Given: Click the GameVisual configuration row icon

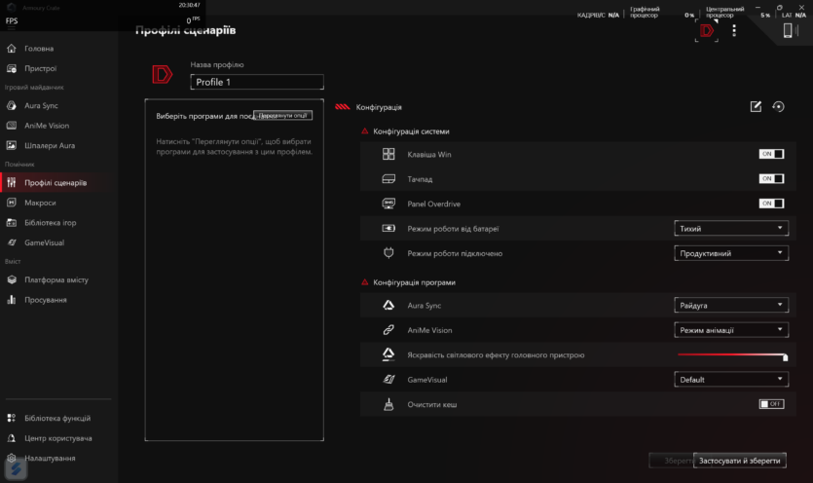Looking at the screenshot, I should click(x=388, y=380).
